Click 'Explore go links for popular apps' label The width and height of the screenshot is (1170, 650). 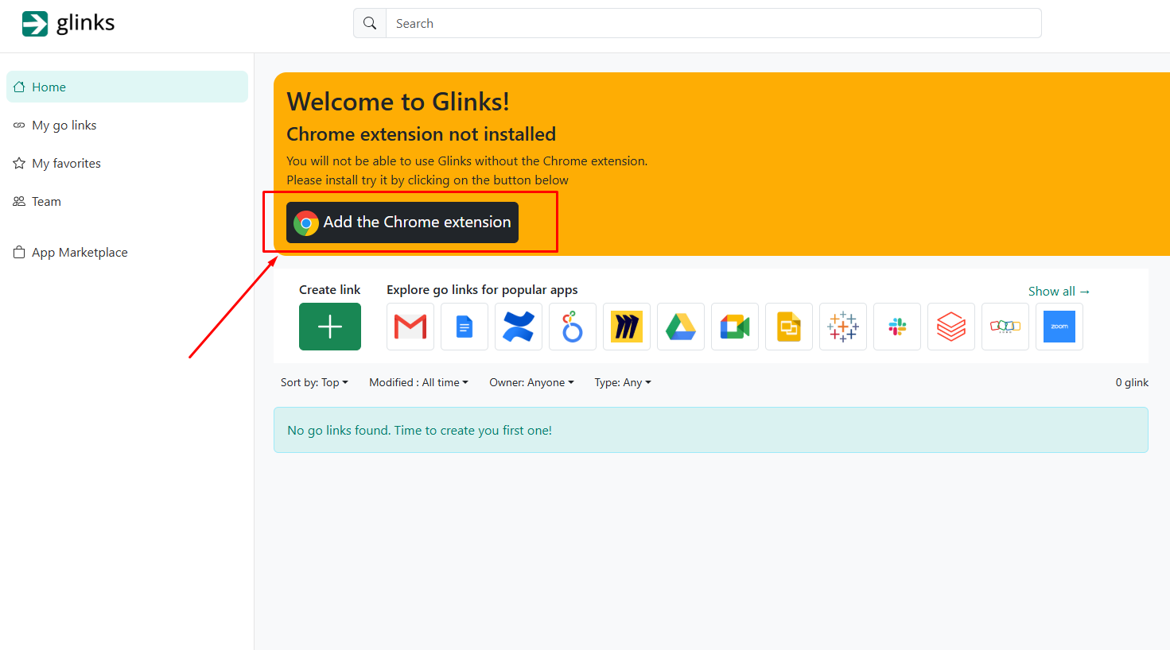point(482,290)
